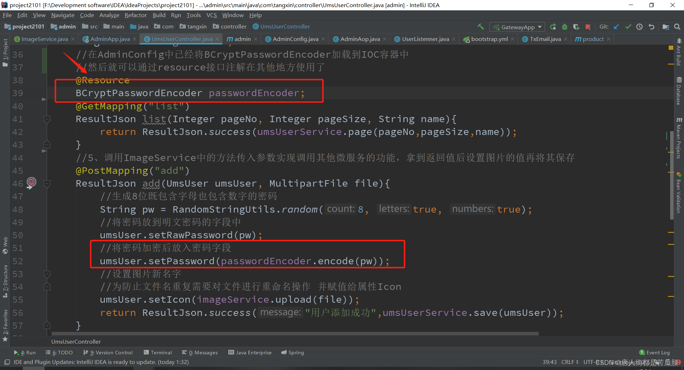
Task: Click UmsUserController class breadcrumb
Action: pyautogui.click(x=281, y=27)
